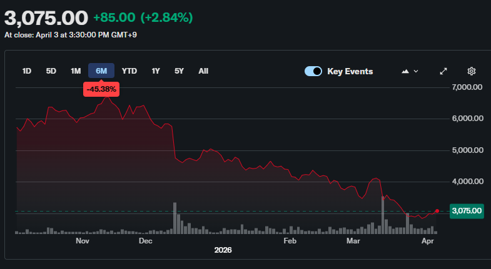The width and height of the screenshot is (491, 269).
Task: Click the Apr date label
Action: pyautogui.click(x=428, y=241)
